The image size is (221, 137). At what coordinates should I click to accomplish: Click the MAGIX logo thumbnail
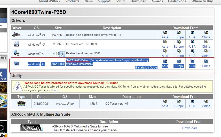pyautogui.click(x=31, y=128)
